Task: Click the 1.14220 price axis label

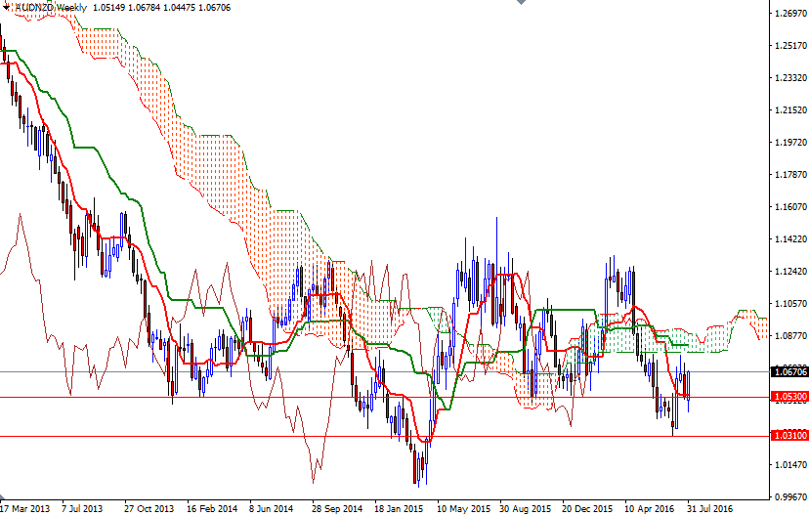Action: [791, 239]
